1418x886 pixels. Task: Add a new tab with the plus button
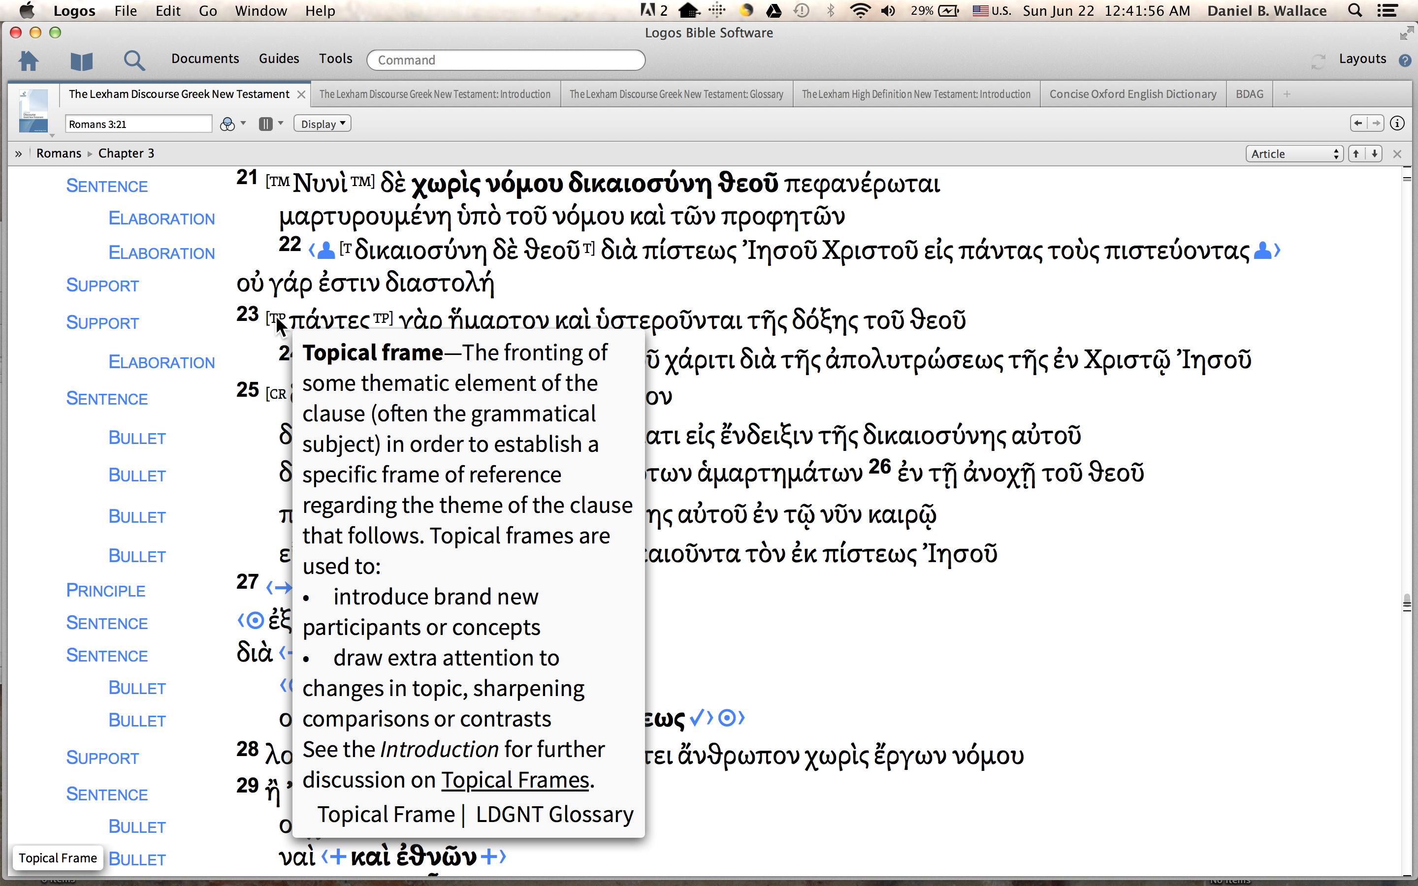point(1287,95)
